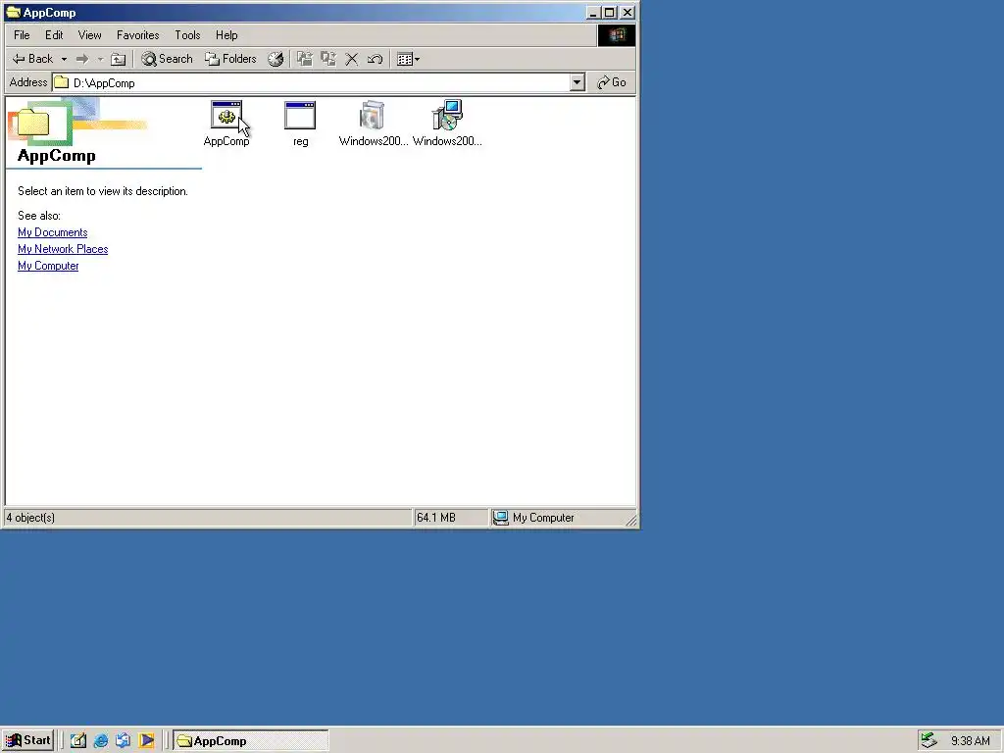
Task: Maximize the AppComp window
Action: coord(610,12)
